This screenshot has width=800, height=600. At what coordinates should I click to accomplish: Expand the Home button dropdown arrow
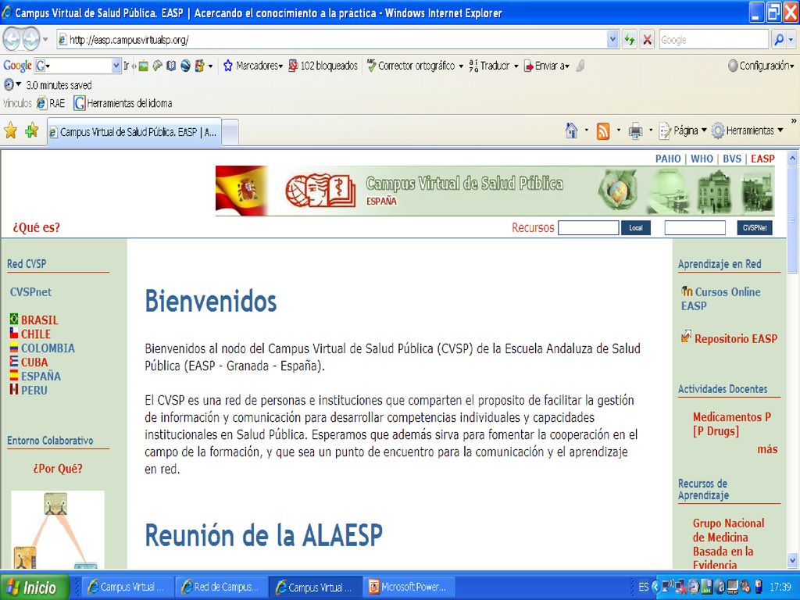pyautogui.click(x=586, y=130)
